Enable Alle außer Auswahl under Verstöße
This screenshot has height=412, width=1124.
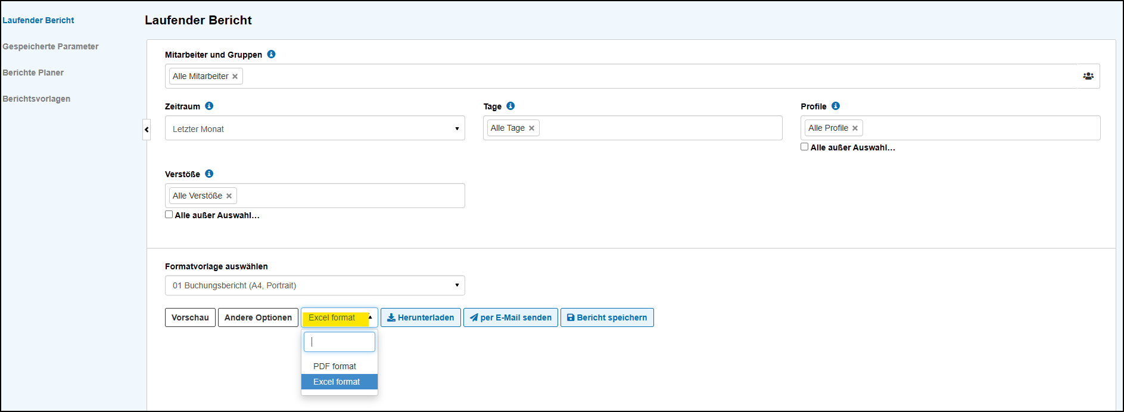pos(169,215)
